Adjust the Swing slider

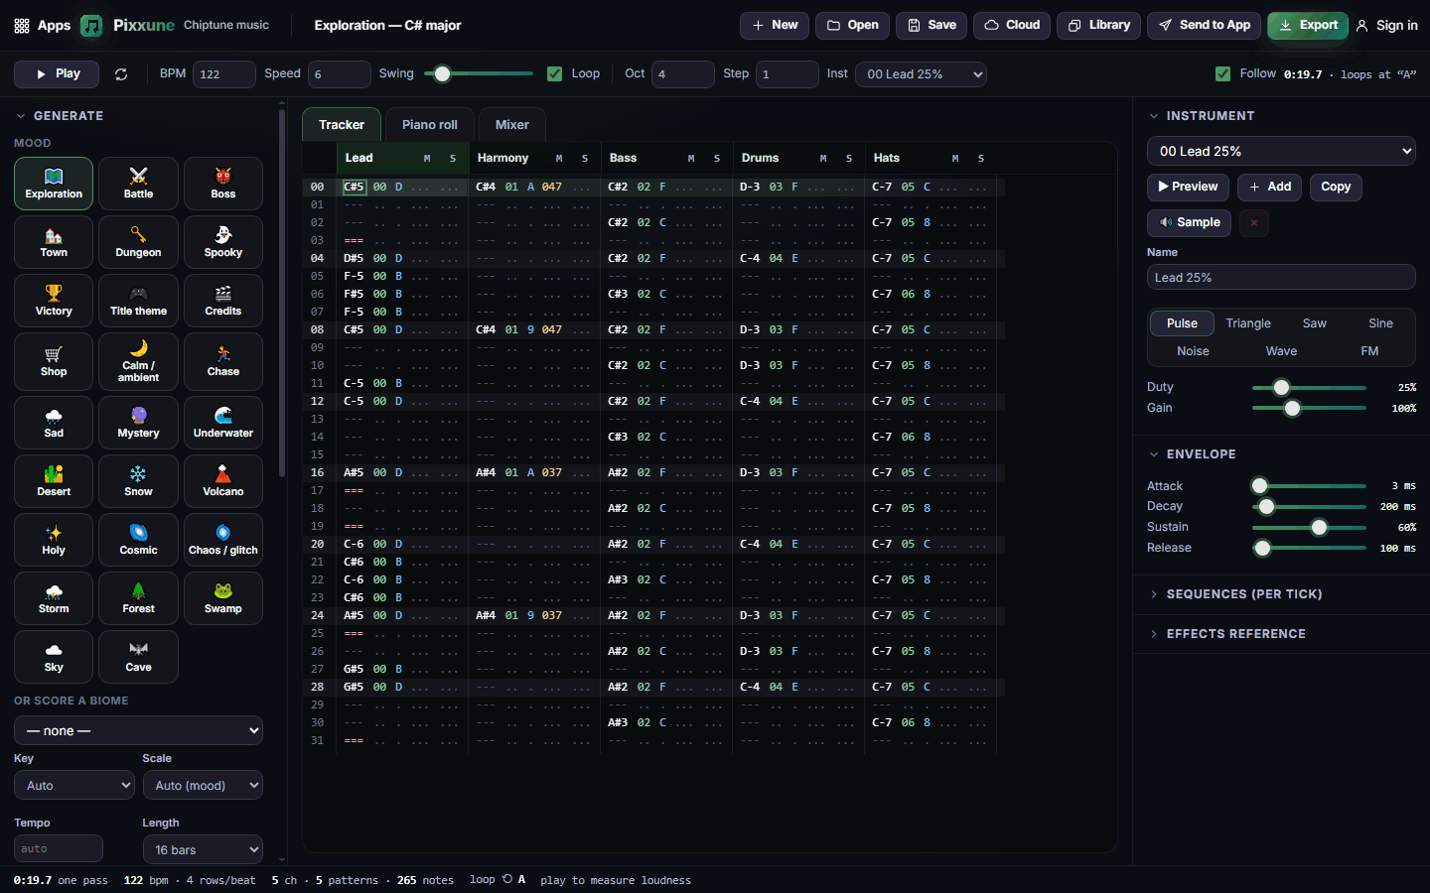point(479,73)
